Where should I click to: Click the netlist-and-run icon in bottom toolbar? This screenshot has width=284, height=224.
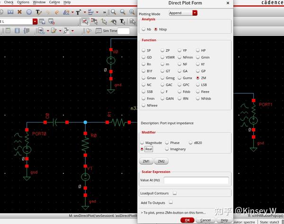coord(41,31)
